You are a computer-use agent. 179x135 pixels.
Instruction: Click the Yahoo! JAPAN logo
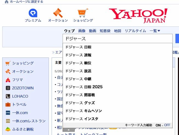point(138,16)
